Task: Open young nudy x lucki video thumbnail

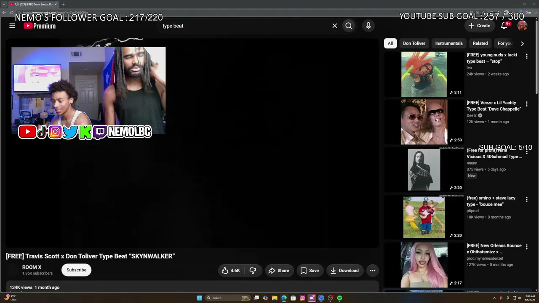Action: (x=424, y=74)
